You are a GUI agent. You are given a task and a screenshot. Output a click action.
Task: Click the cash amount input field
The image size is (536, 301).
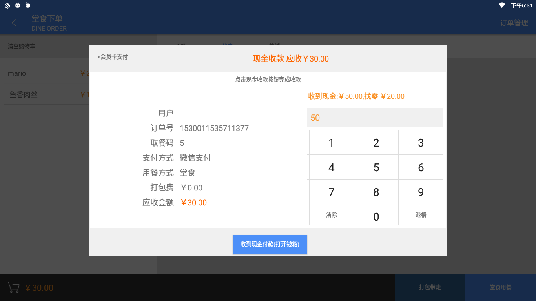click(374, 118)
